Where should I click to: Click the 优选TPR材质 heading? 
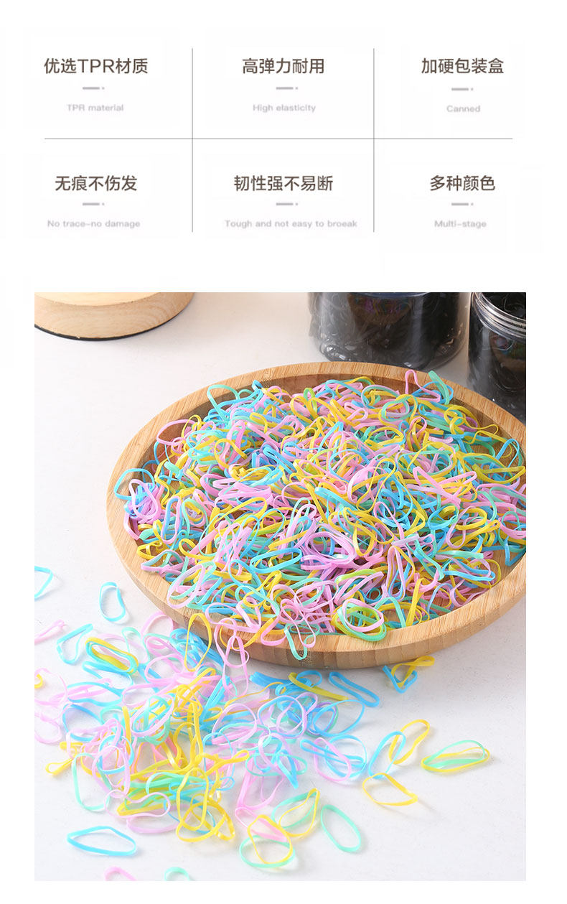coord(96,67)
